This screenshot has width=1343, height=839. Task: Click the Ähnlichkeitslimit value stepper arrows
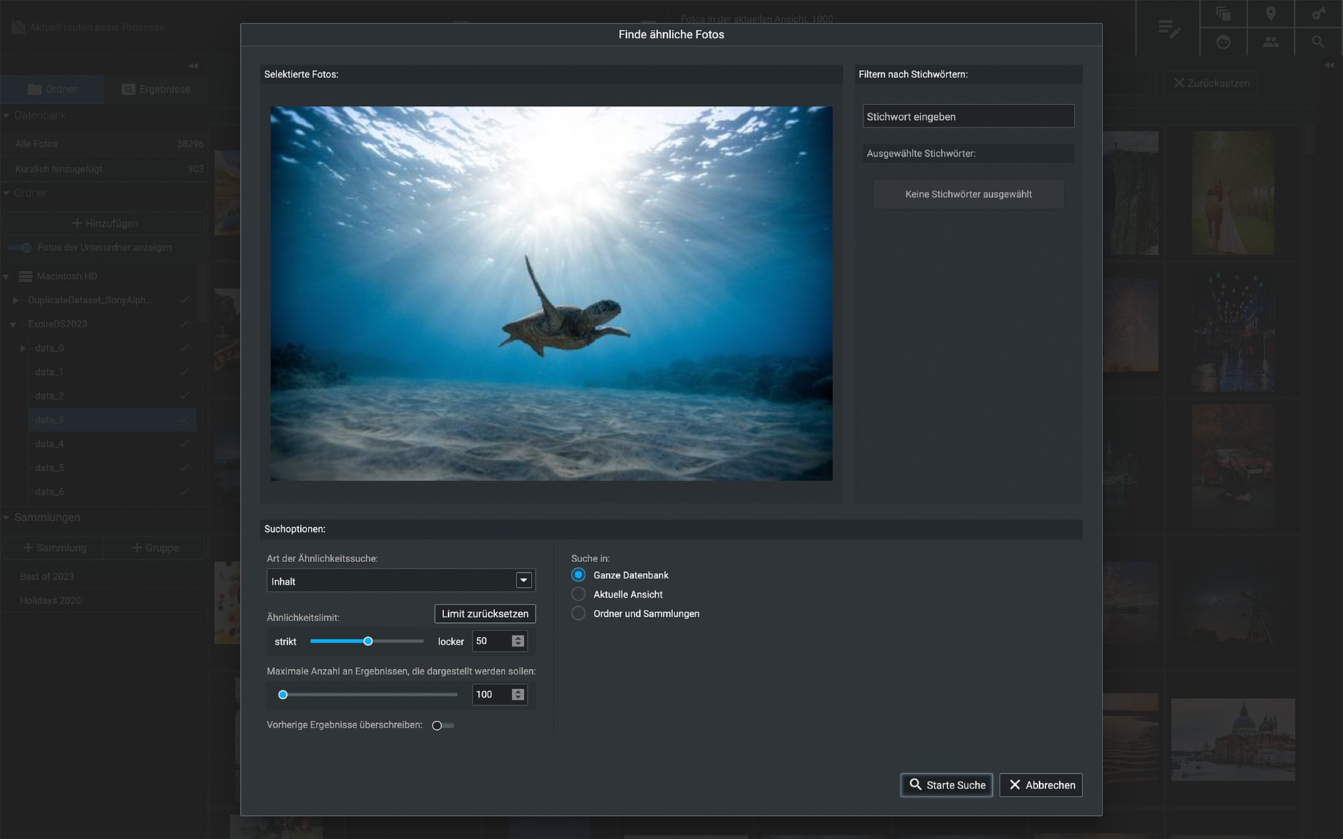[x=518, y=641]
